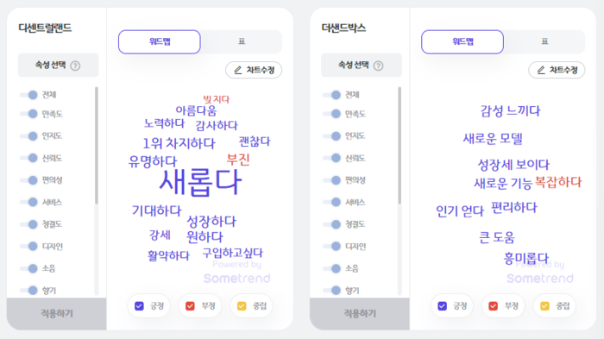Screen dimensions: 604x339
Task: Uncheck 긍정 checkbox under 더센트럴랜드 word cloud
Action: pyautogui.click(x=139, y=306)
